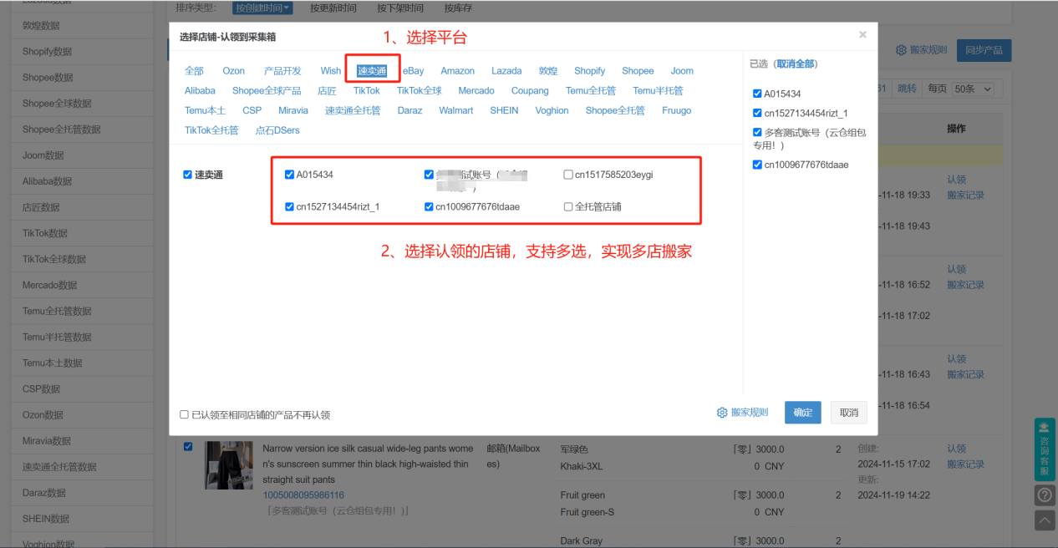This screenshot has height=548, width=1058.
Task: Click the 同步产品 button behind dialog
Action: [984, 50]
